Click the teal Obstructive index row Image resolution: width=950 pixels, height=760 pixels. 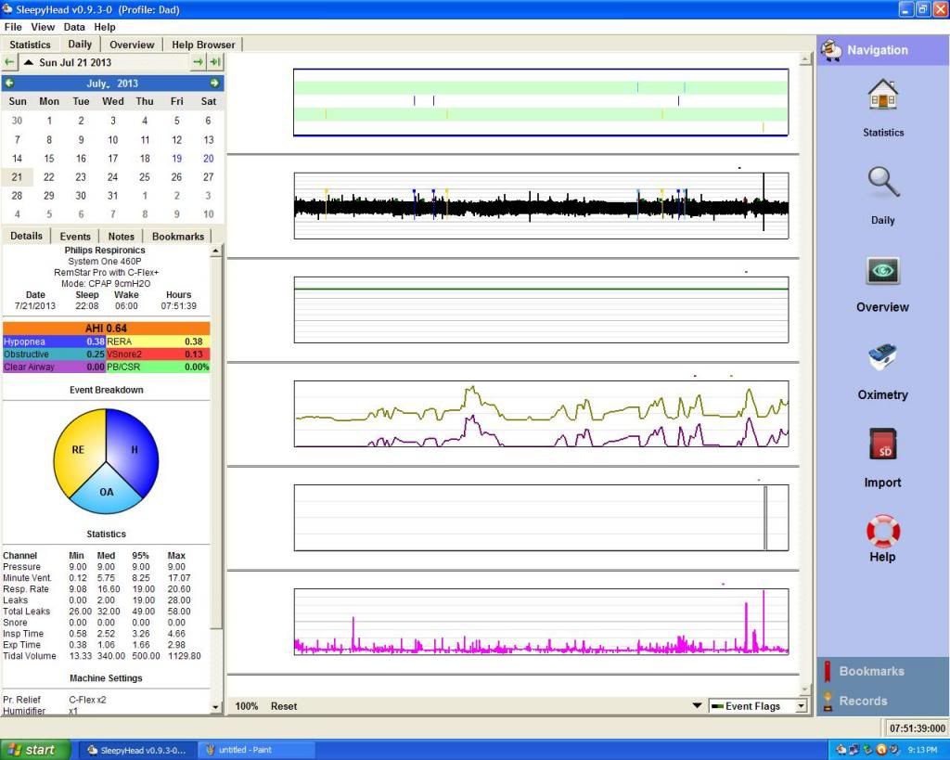tap(54, 354)
